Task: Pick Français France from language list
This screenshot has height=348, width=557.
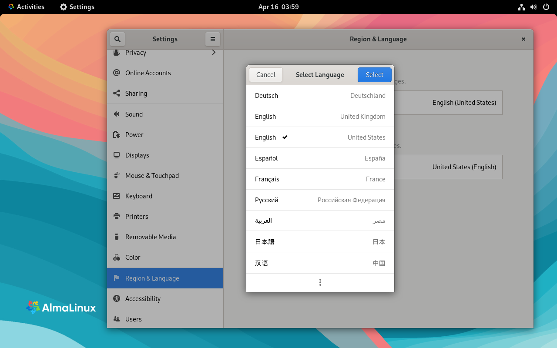Action: click(x=320, y=179)
